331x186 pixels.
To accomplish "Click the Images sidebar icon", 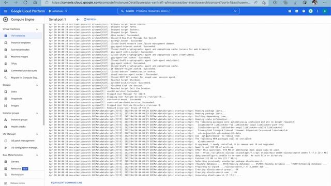I will 6,105.
